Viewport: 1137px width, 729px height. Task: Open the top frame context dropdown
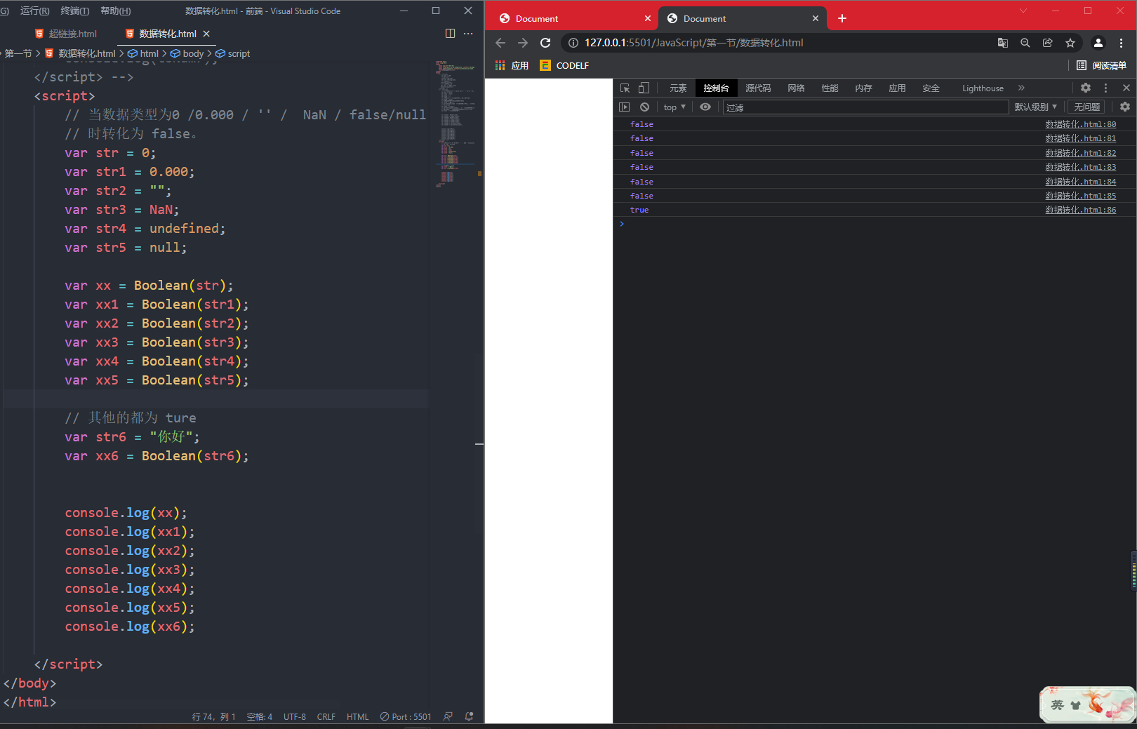pos(672,107)
